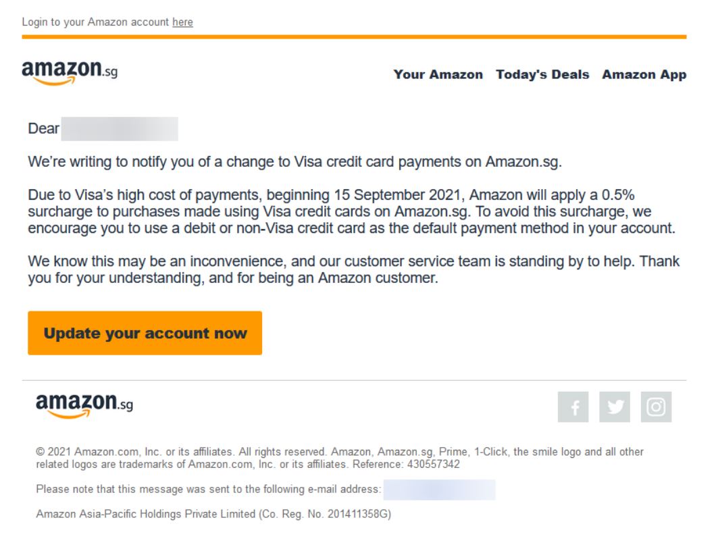Follow the 'here' login link

182,22
